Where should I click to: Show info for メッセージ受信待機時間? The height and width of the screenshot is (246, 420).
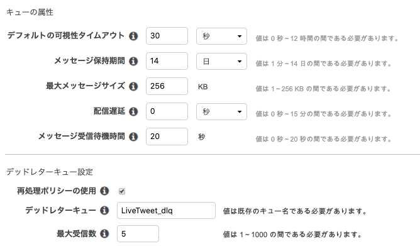pyautogui.click(x=133, y=137)
